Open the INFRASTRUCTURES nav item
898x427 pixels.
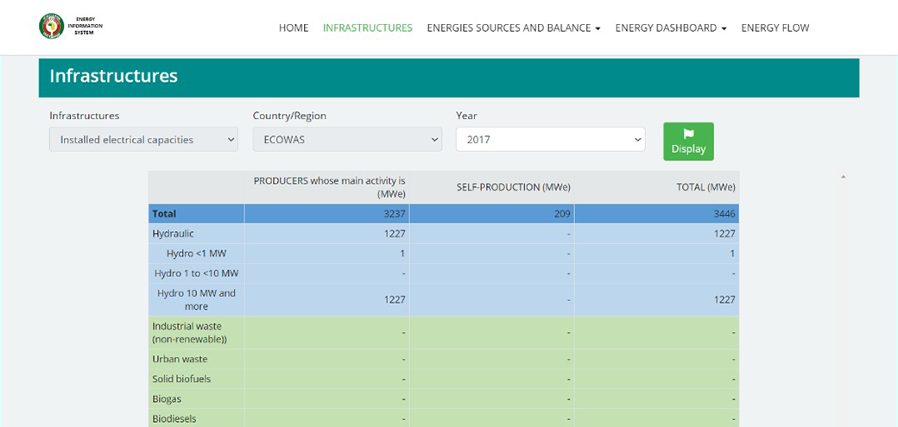pos(368,28)
